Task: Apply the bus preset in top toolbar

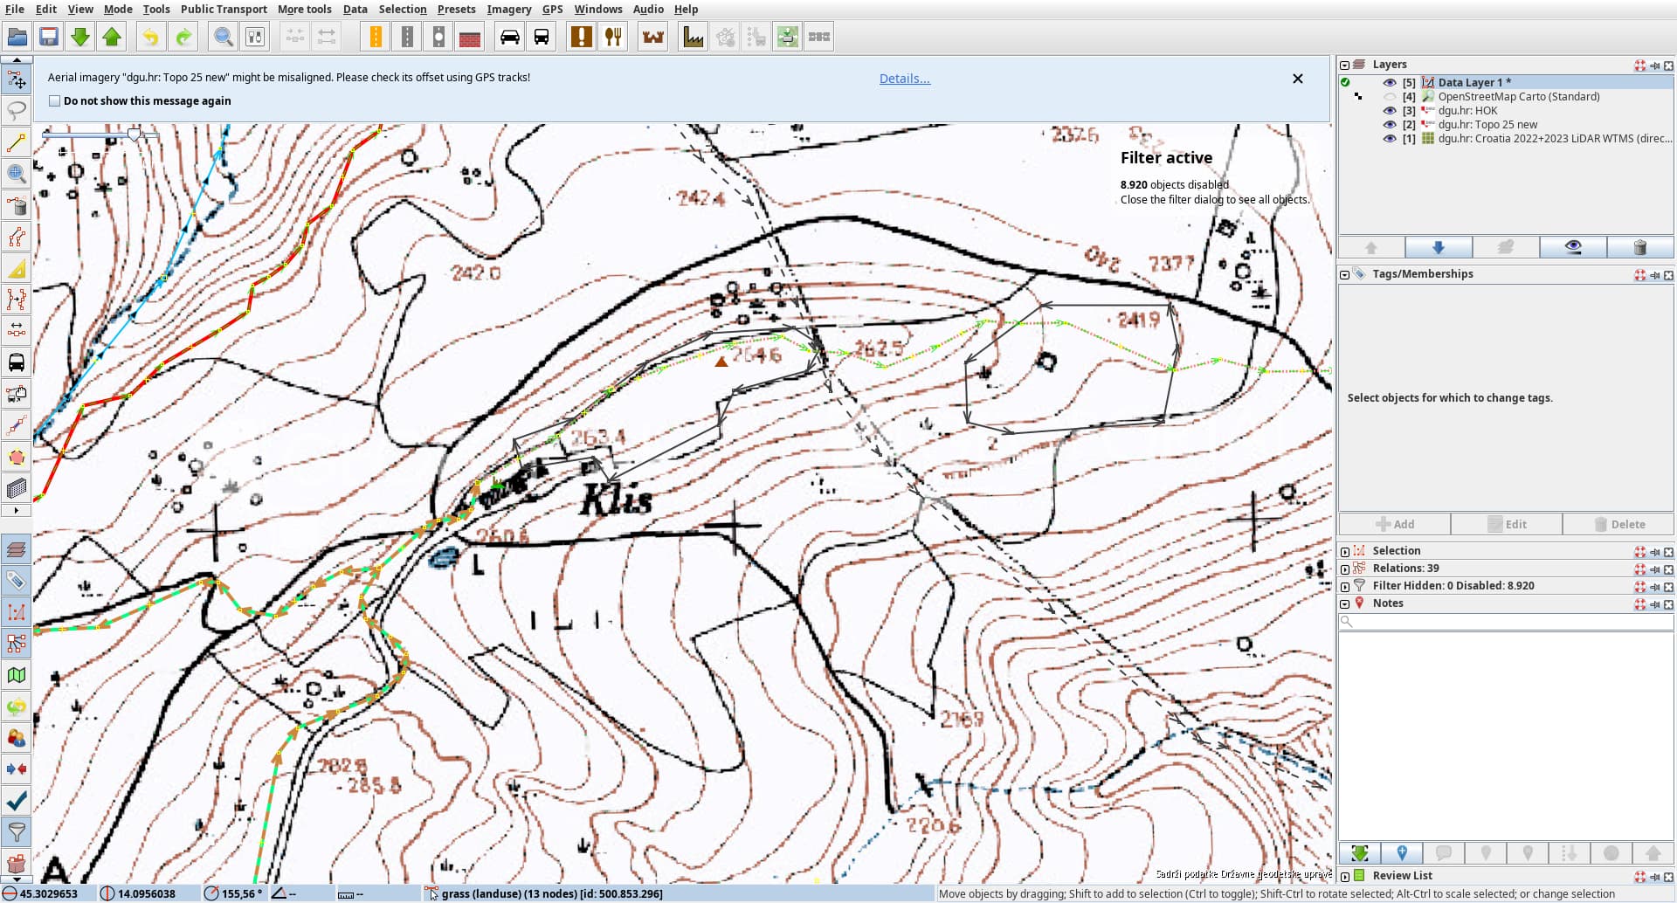Action: (x=542, y=37)
